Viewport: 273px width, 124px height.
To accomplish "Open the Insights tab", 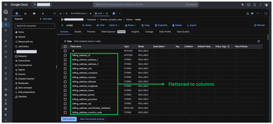I will point(135,32).
